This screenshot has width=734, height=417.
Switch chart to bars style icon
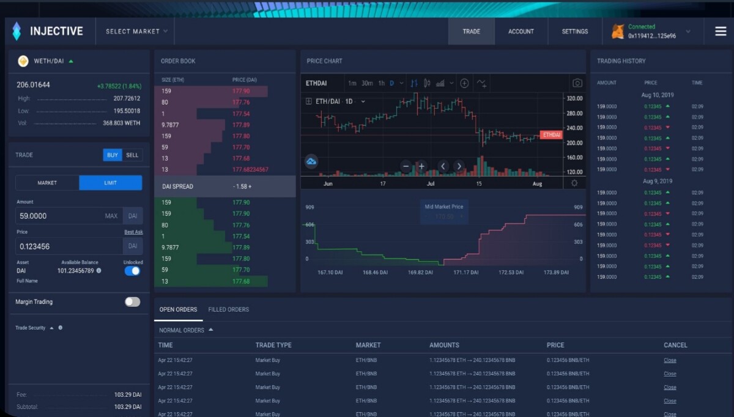pos(414,83)
